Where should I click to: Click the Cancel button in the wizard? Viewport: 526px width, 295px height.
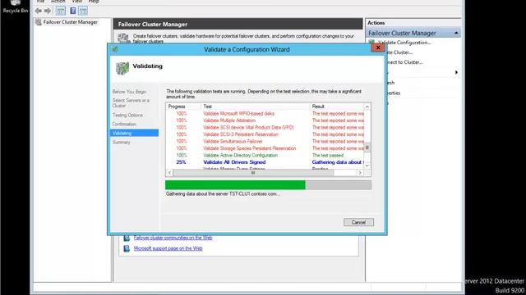pos(358,222)
